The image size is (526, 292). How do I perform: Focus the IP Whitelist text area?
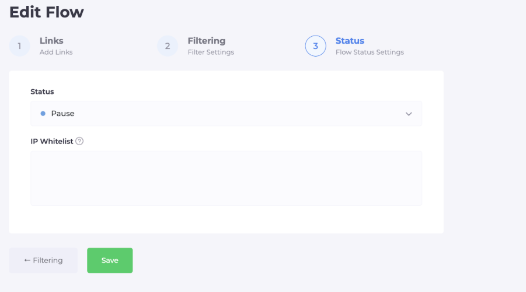(226, 178)
